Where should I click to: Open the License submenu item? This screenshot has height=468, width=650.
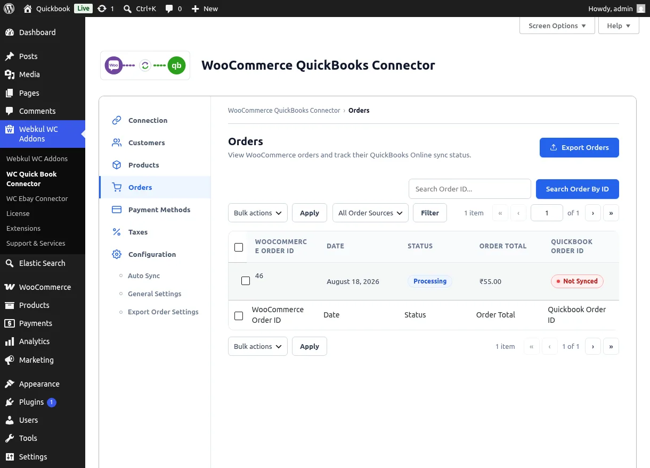click(x=18, y=213)
